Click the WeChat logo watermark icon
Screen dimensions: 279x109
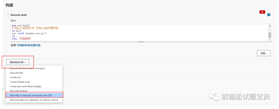tap(214, 96)
